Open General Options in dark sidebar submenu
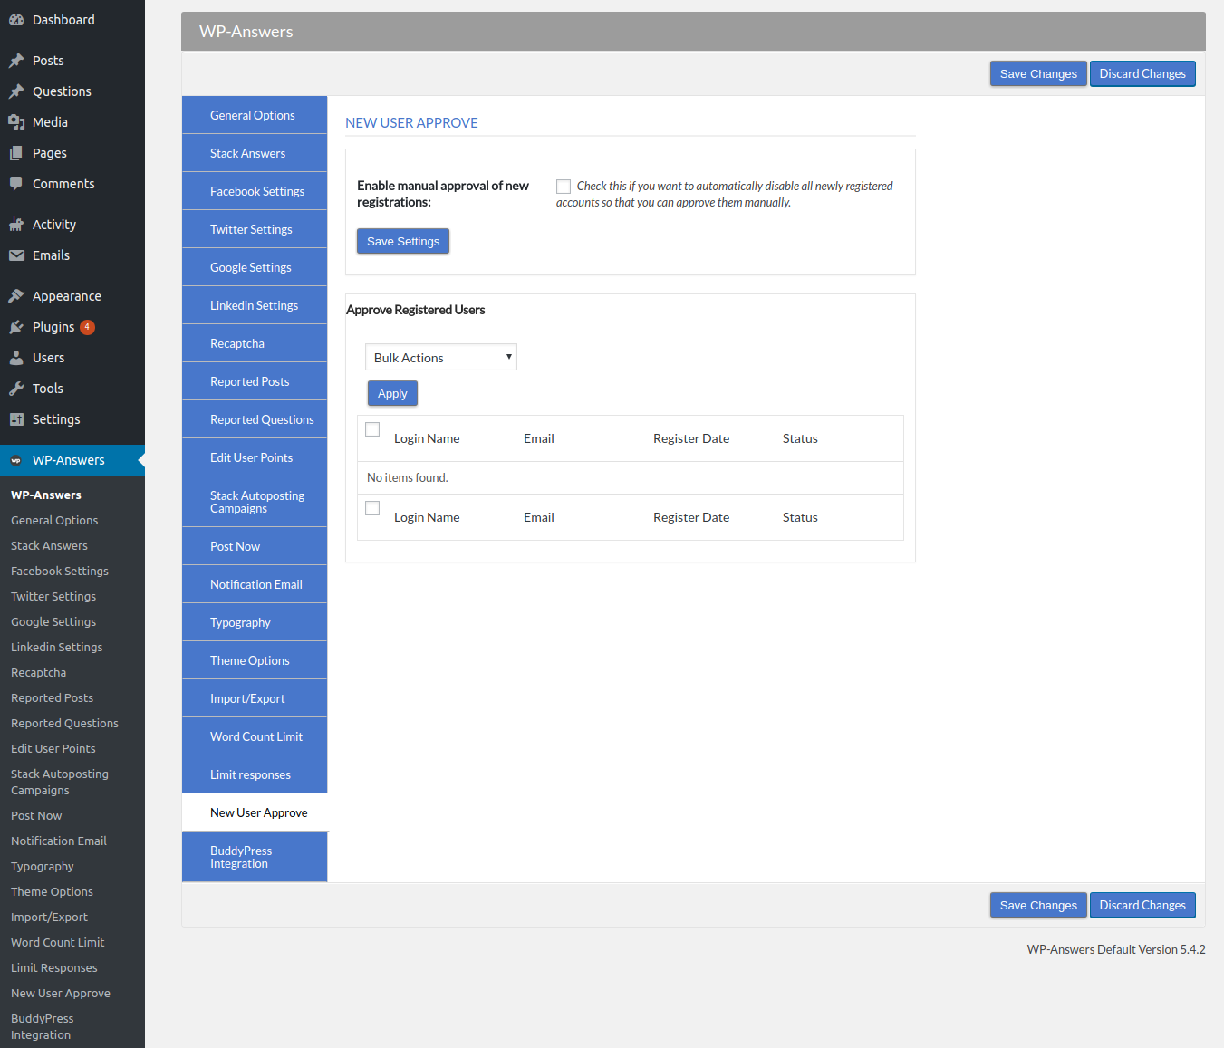This screenshot has height=1048, width=1224. coord(54,521)
